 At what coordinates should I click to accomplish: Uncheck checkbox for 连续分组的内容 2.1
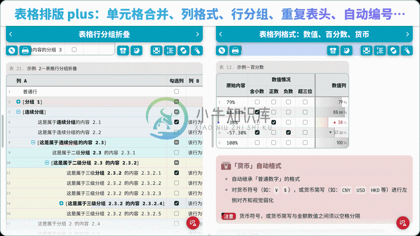177,122
